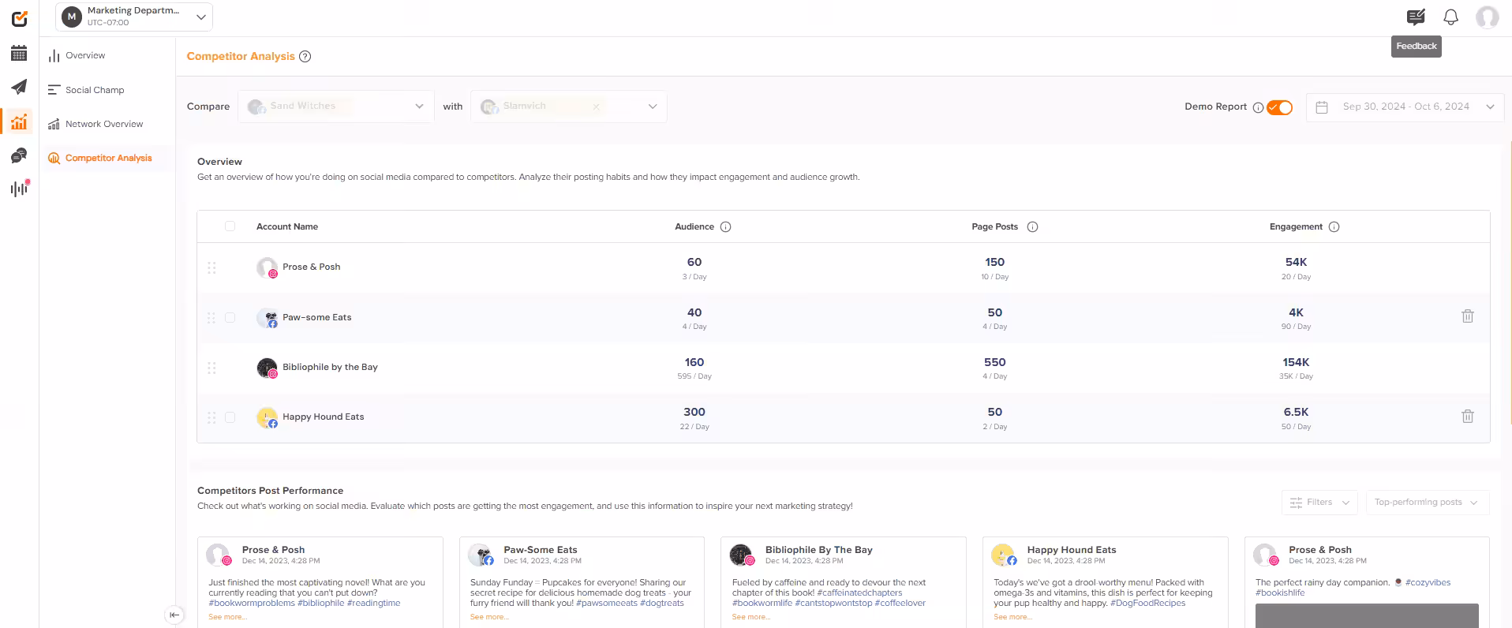The width and height of the screenshot is (1512, 628).
Task: Click the Page Posts info icon
Action: tap(1032, 227)
